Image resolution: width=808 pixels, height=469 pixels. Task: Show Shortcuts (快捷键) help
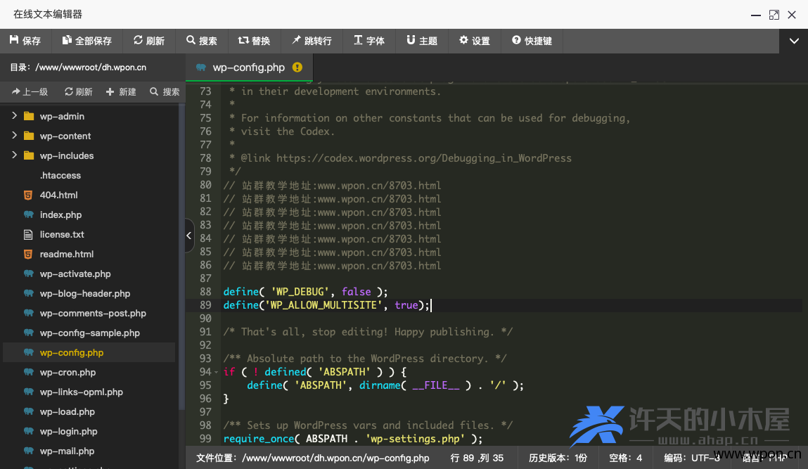pyautogui.click(x=532, y=41)
